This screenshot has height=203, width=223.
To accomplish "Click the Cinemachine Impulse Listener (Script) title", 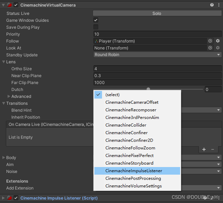I will pyautogui.click(x=59, y=198).
